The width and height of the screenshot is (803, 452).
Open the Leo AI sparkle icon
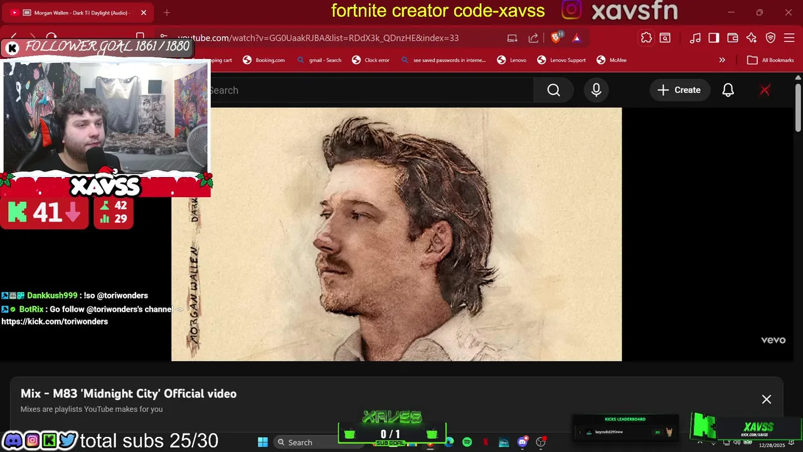[752, 38]
